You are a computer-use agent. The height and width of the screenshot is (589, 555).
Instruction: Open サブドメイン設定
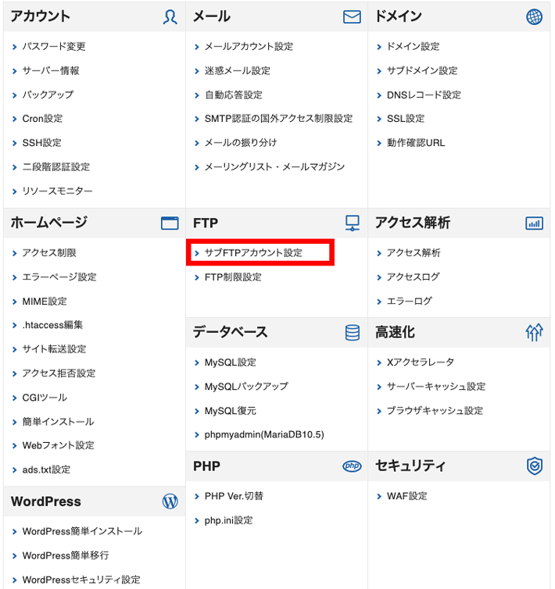tap(422, 70)
